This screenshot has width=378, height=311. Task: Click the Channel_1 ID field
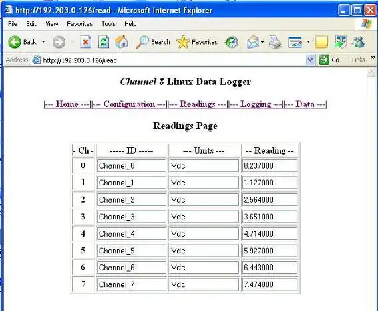tap(131, 183)
